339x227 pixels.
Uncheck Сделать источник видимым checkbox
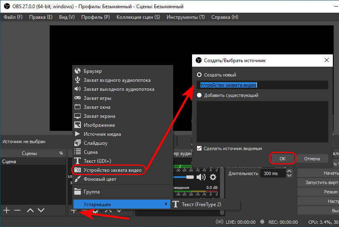pyautogui.click(x=199, y=148)
